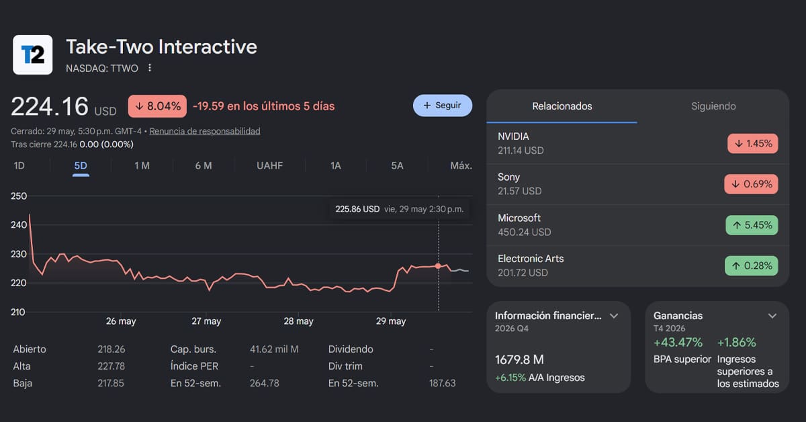The height and width of the screenshot is (422, 806).
Task: Click the Abierto value 218.26
Action: tap(111, 349)
